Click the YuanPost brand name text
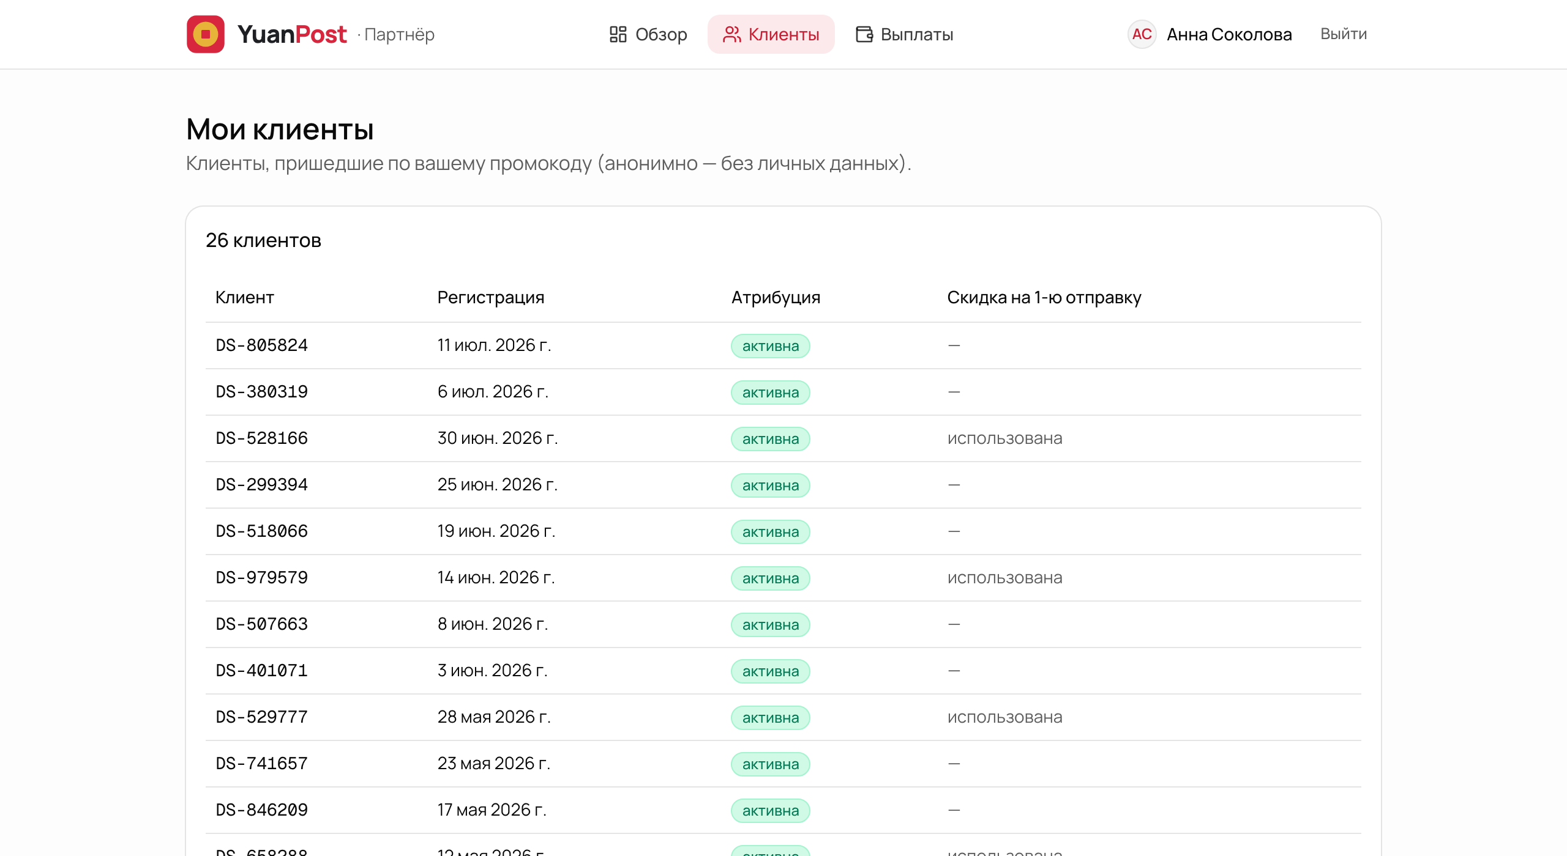1567x856 pixels. [x=292, y=34]
